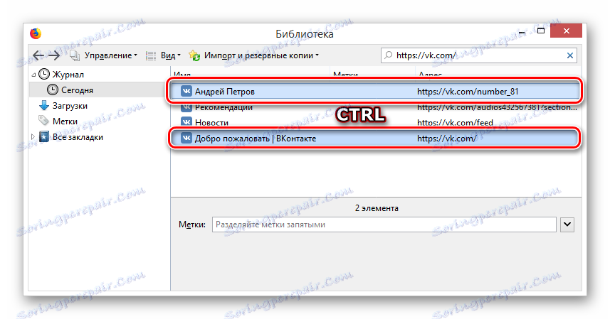Click the Вид list view icon
Screen dimensions: 610x319
point(151,55)
